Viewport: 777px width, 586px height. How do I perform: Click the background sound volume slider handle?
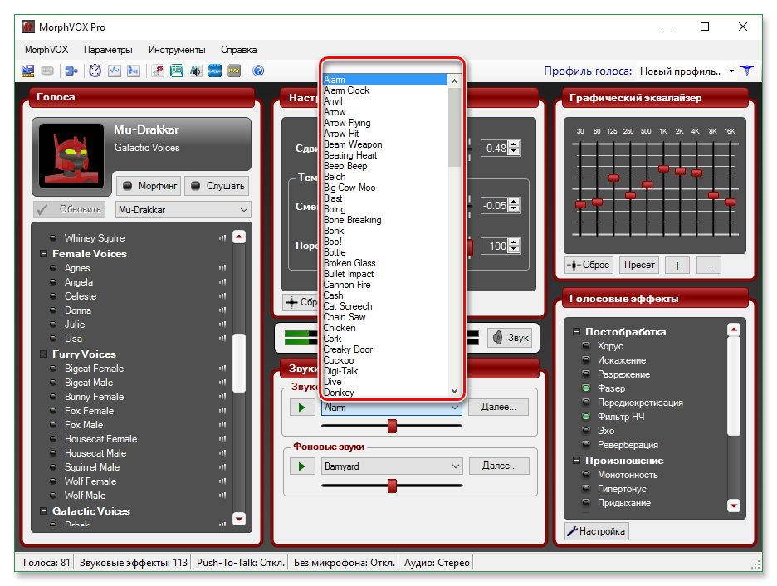coord(392,486)
